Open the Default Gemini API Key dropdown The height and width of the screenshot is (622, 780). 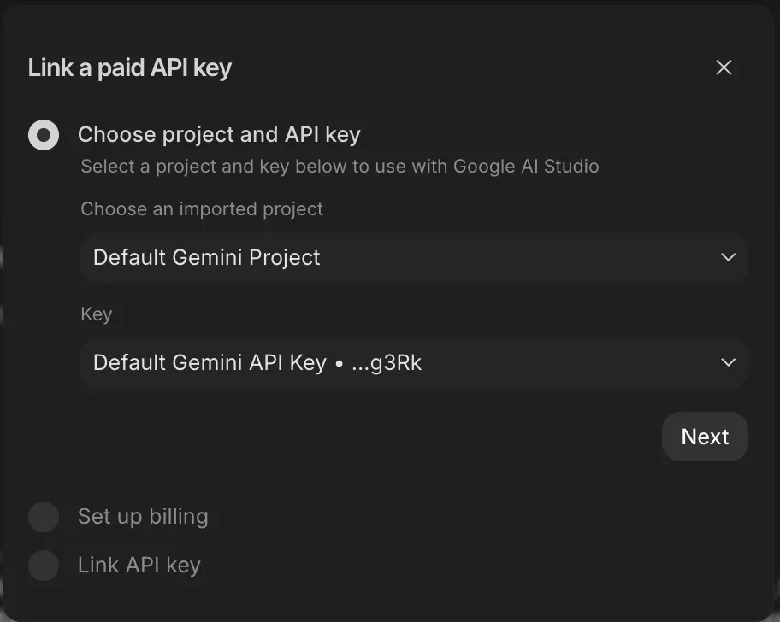[414, 362]
